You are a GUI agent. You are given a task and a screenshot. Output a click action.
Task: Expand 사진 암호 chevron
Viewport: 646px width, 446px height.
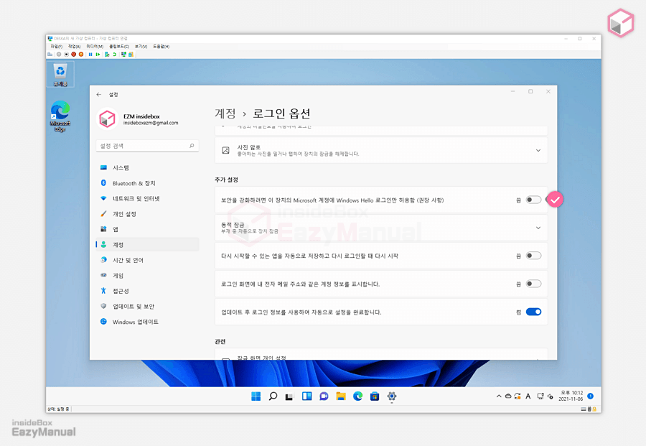[x=538, y=150]
